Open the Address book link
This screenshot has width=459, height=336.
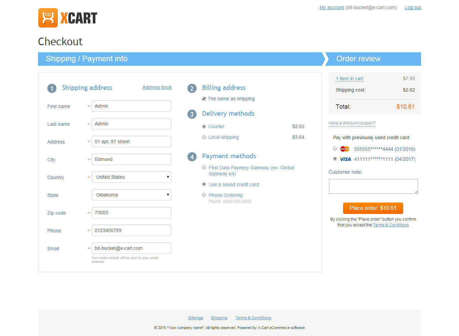(x=157, y=87)
